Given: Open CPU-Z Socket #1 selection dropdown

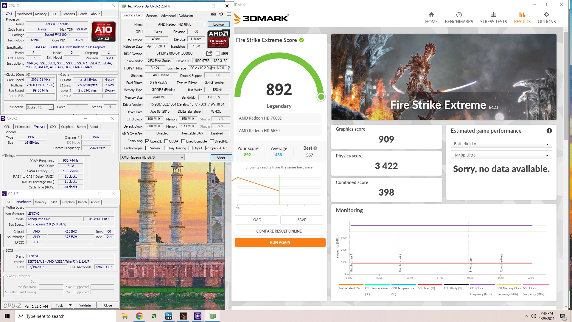Looking at the screenshot, I should [39, 107].
